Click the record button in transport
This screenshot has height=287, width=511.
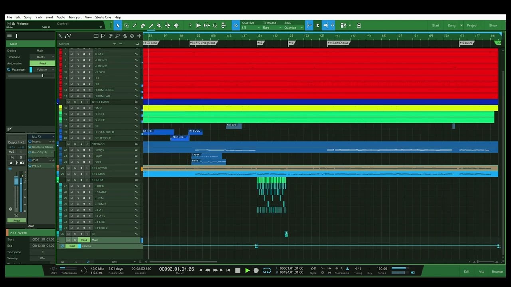pyautogui.click(x=256, y=271)
